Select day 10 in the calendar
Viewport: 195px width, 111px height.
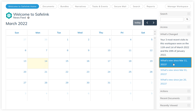pos(101,53)
